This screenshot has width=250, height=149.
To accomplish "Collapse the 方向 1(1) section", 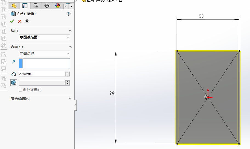I will (70, 47).
